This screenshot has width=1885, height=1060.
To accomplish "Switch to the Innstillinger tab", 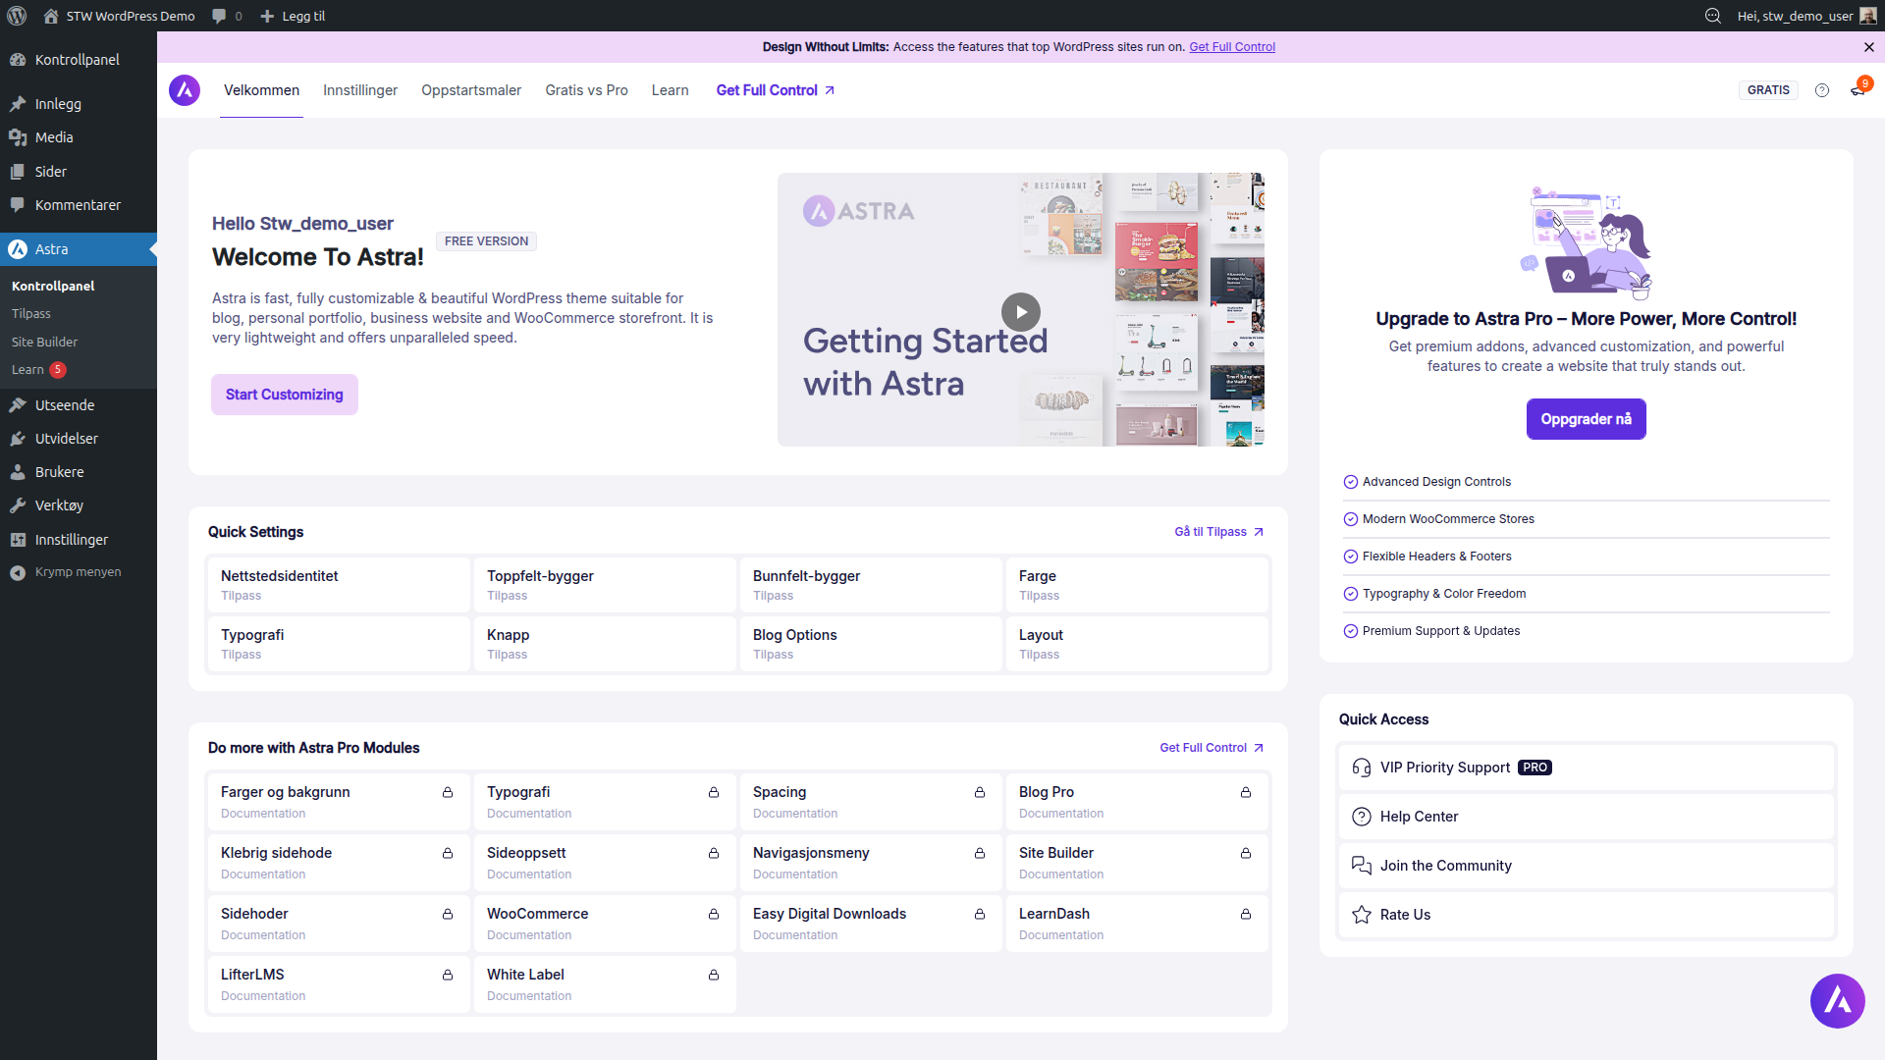I will click(360, 90).
